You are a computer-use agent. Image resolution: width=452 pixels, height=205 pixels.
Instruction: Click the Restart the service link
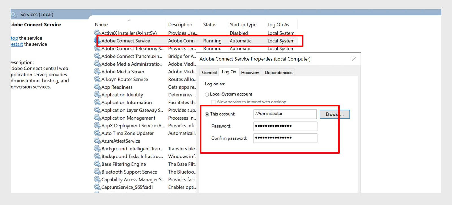pos(17,44)
